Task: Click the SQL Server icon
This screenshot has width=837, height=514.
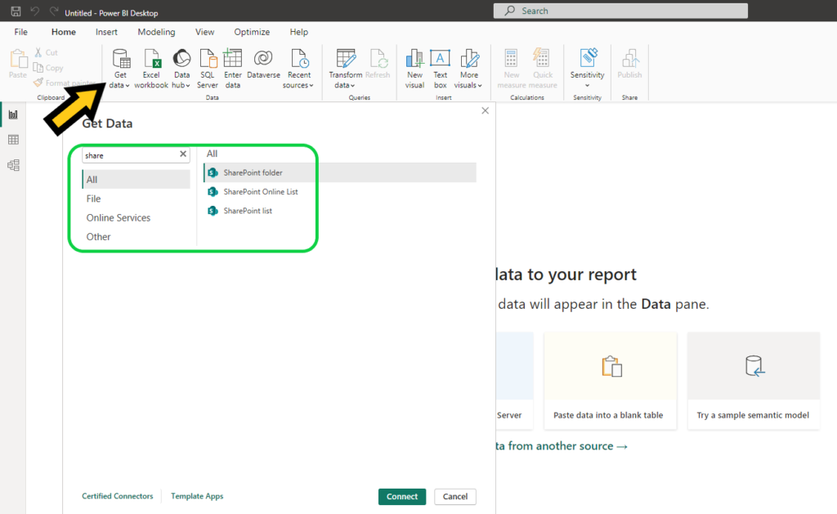Action: [x=208, y=58]
